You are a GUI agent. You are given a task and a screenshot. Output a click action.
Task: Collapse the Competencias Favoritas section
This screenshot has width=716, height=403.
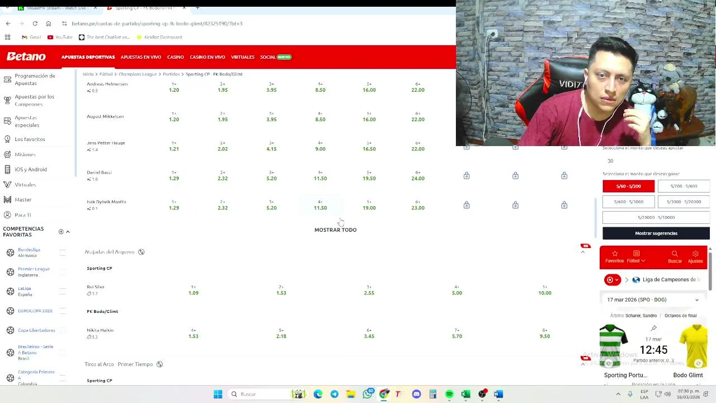click(68, 232)
